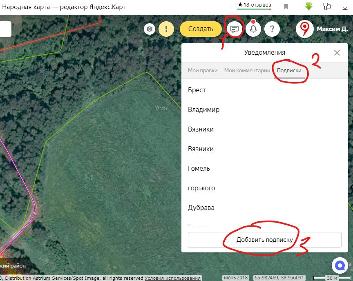Click the июнь 2018 imagery date
The image size is (353, 281).
click(236, 278)
